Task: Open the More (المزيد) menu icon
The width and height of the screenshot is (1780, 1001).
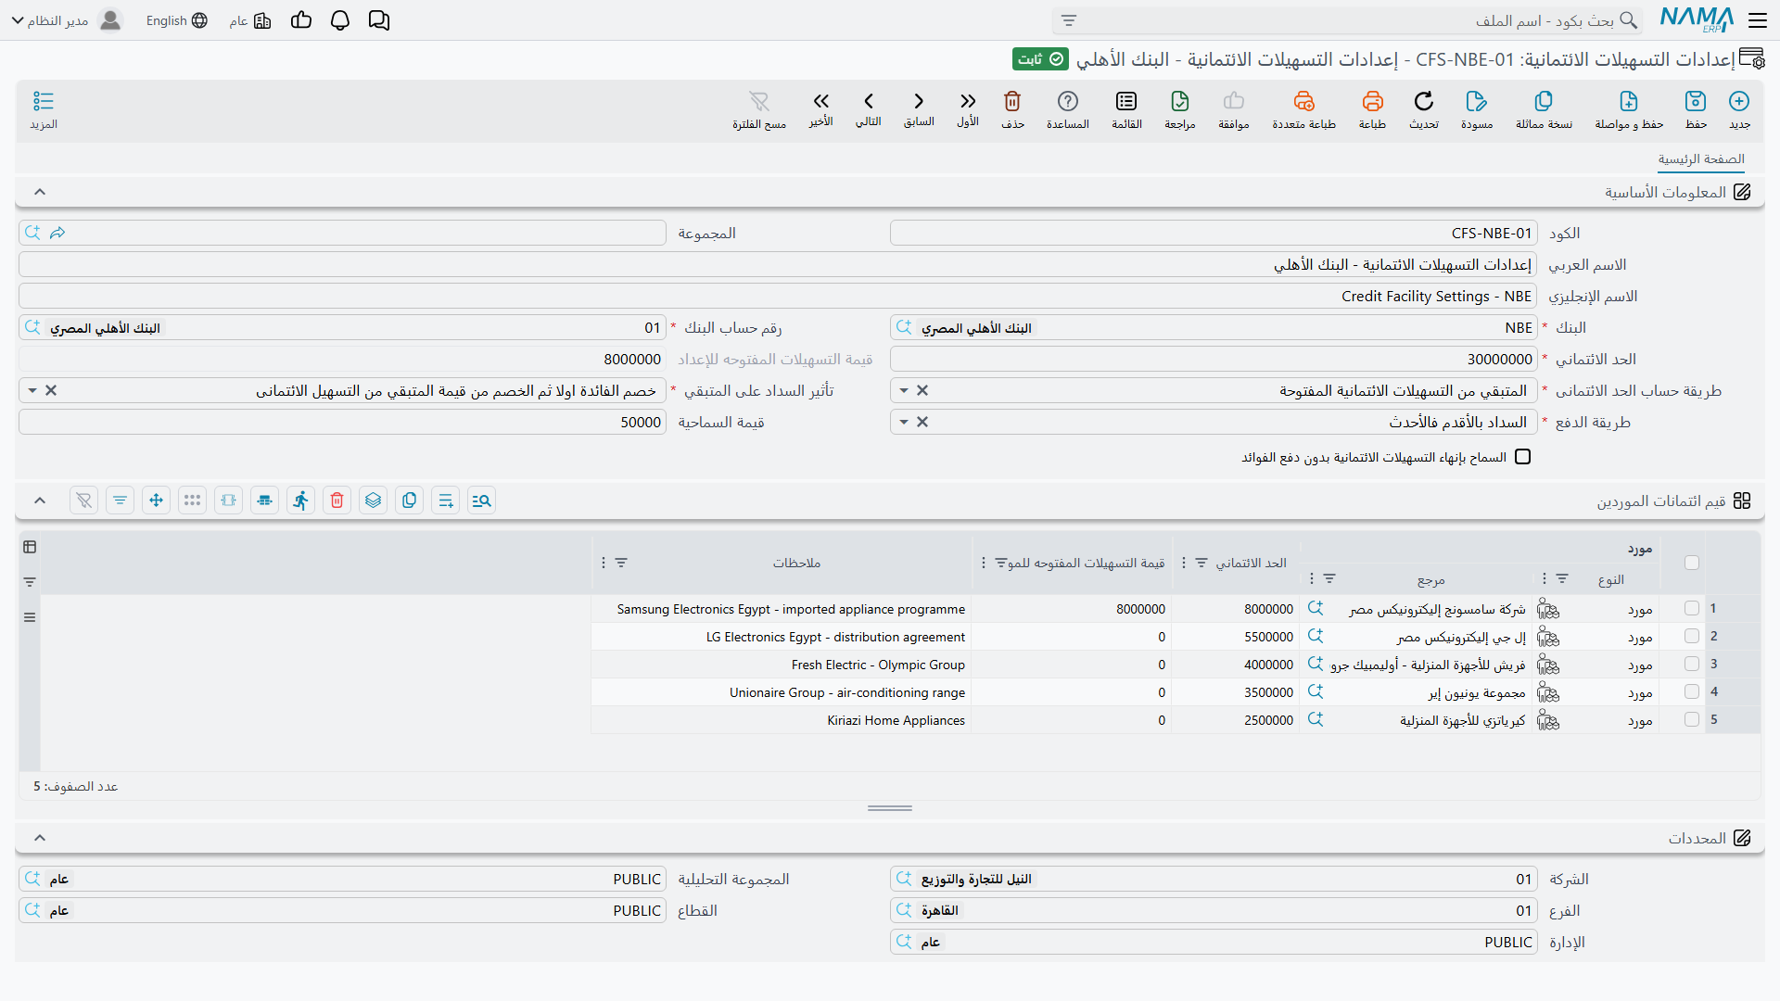Action: [x=44, y=109]
